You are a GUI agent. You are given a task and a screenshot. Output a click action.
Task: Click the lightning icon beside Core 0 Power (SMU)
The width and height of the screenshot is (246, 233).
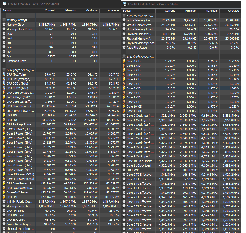tap(4, 129)
